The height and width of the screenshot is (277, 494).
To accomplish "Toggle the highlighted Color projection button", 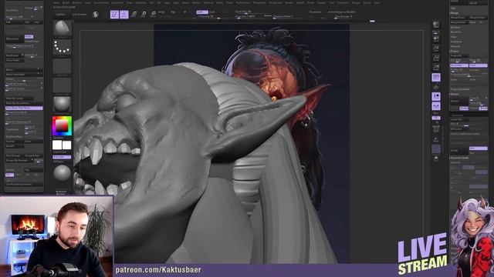I will pyautogui.click(x=479, y=65).
